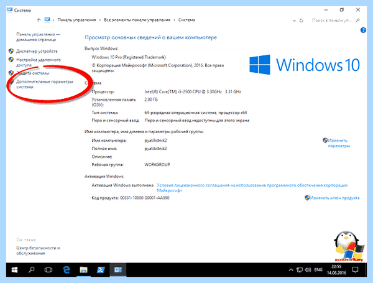Click the Система window title icon
This screenshot has width=373, height=283.
tap(9, 10)
